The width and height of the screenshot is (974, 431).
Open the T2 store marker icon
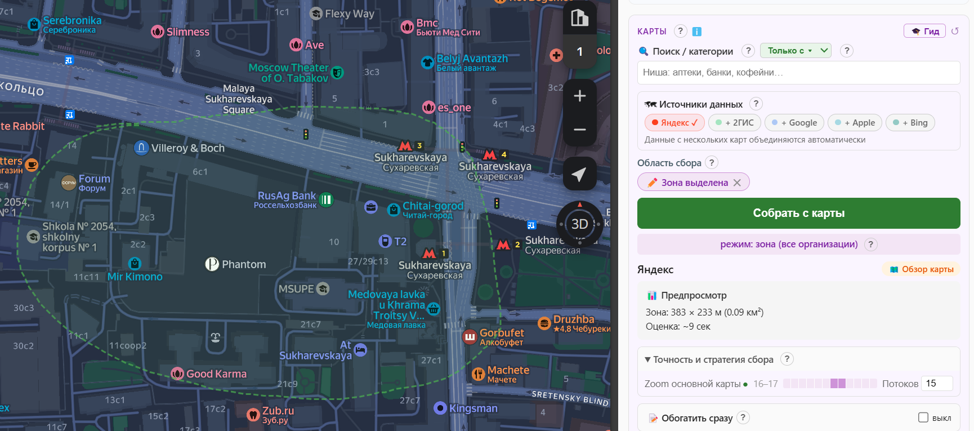click(385, 242)
